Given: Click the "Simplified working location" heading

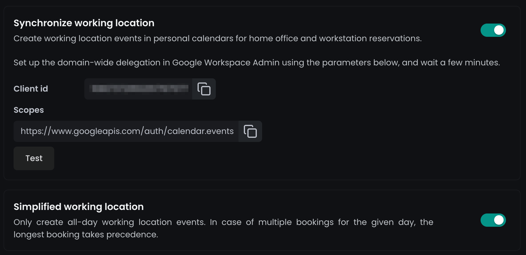Looking at the screenshot, I should coord(79,207).
